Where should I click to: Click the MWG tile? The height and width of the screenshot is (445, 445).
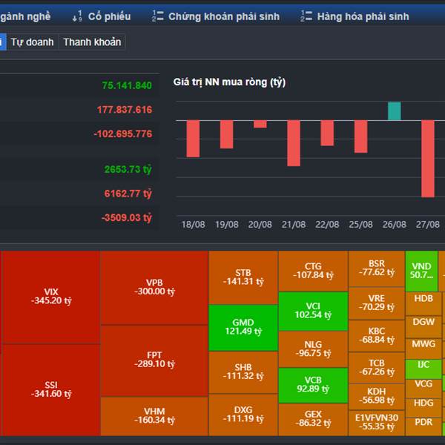pyautogui.click(x=423, y=349)
